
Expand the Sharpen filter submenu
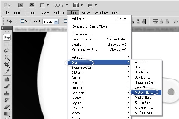tap(99, 93)
